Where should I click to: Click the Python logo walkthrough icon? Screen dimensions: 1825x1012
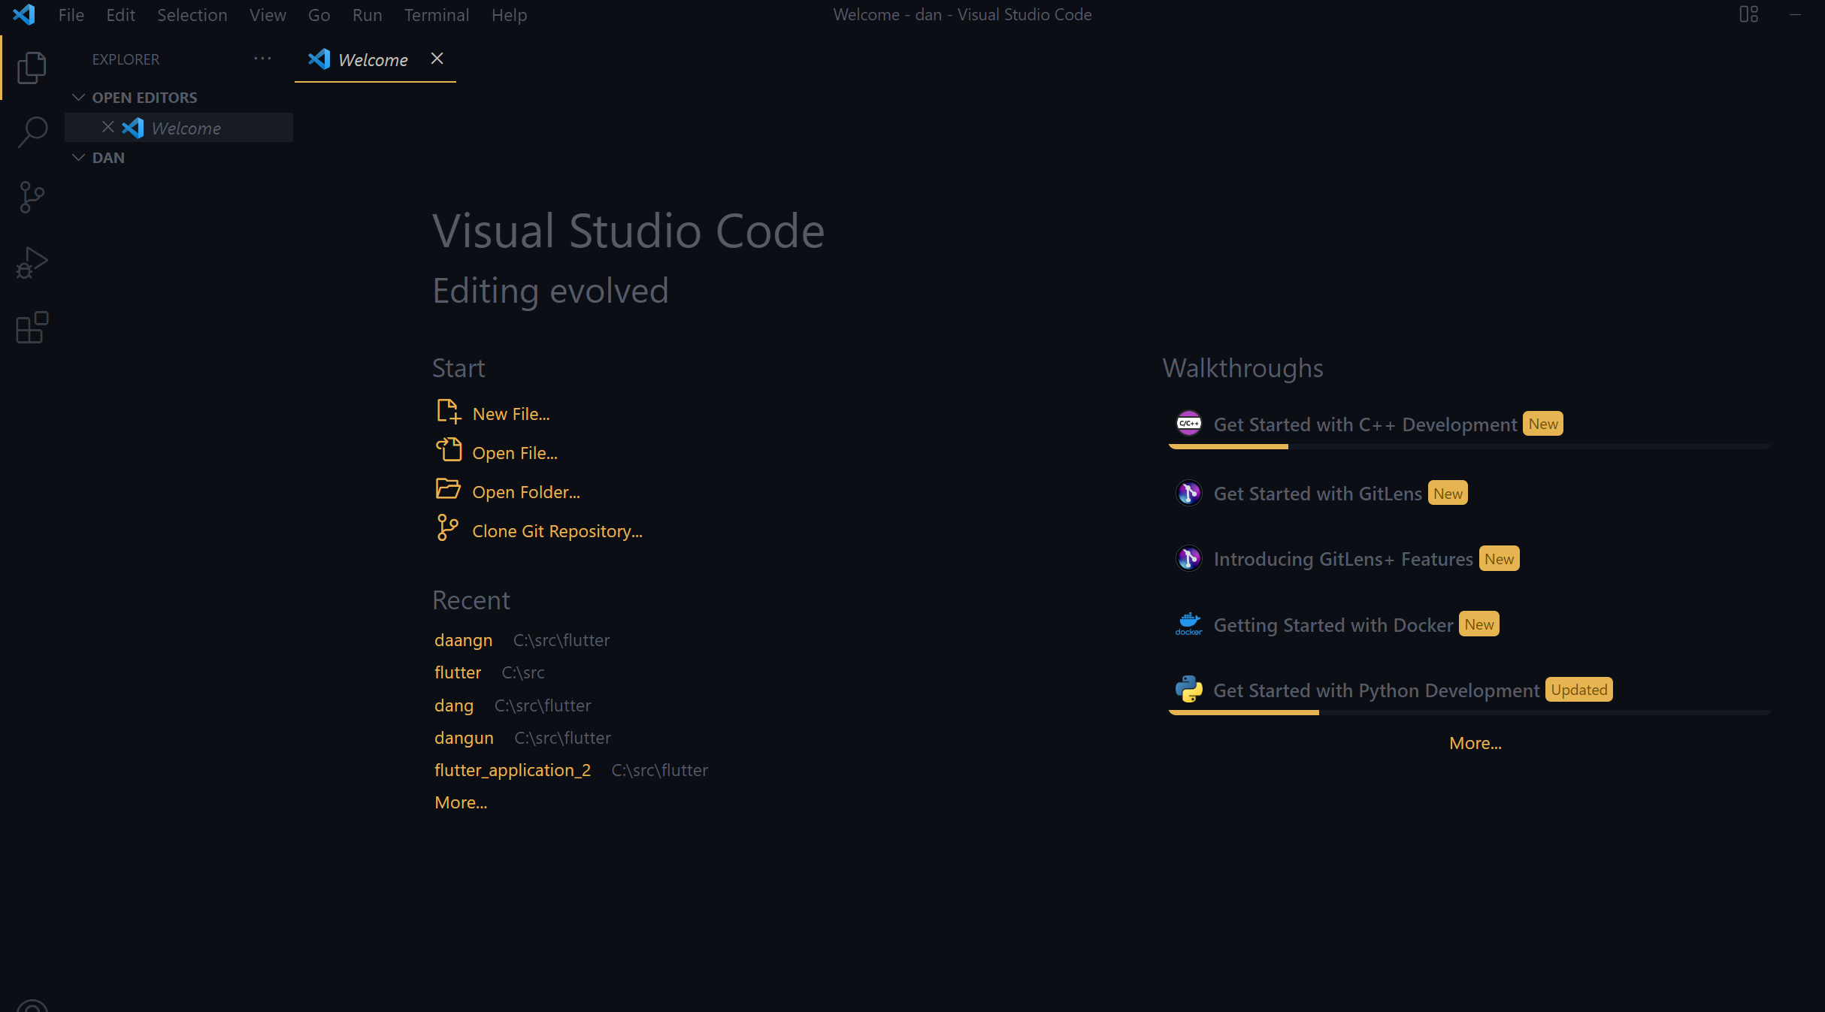(x=1189, y=689)
